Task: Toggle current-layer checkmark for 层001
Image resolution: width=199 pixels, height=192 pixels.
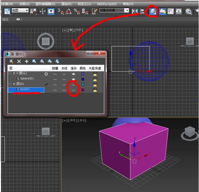Action: point(46,84)
